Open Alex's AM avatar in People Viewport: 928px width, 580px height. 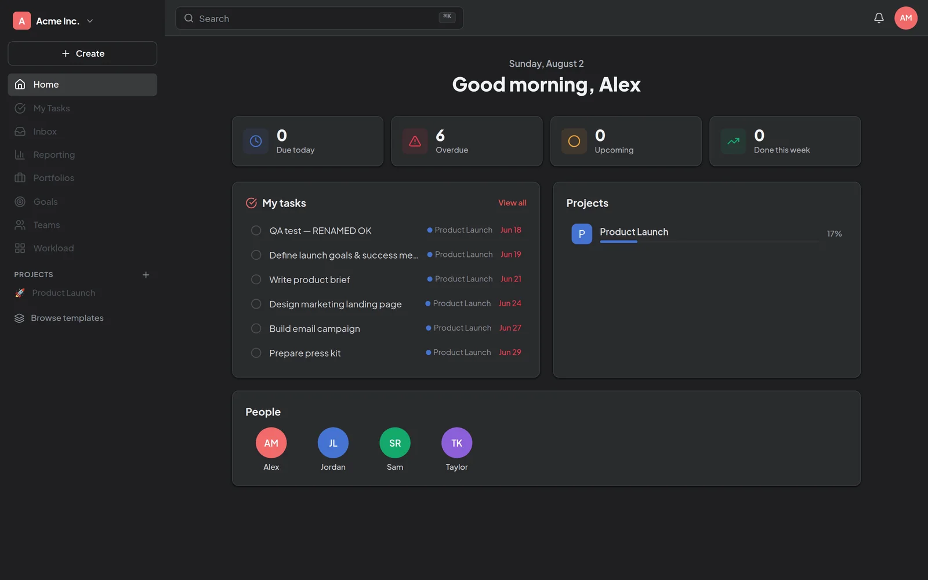click(271, 443)
